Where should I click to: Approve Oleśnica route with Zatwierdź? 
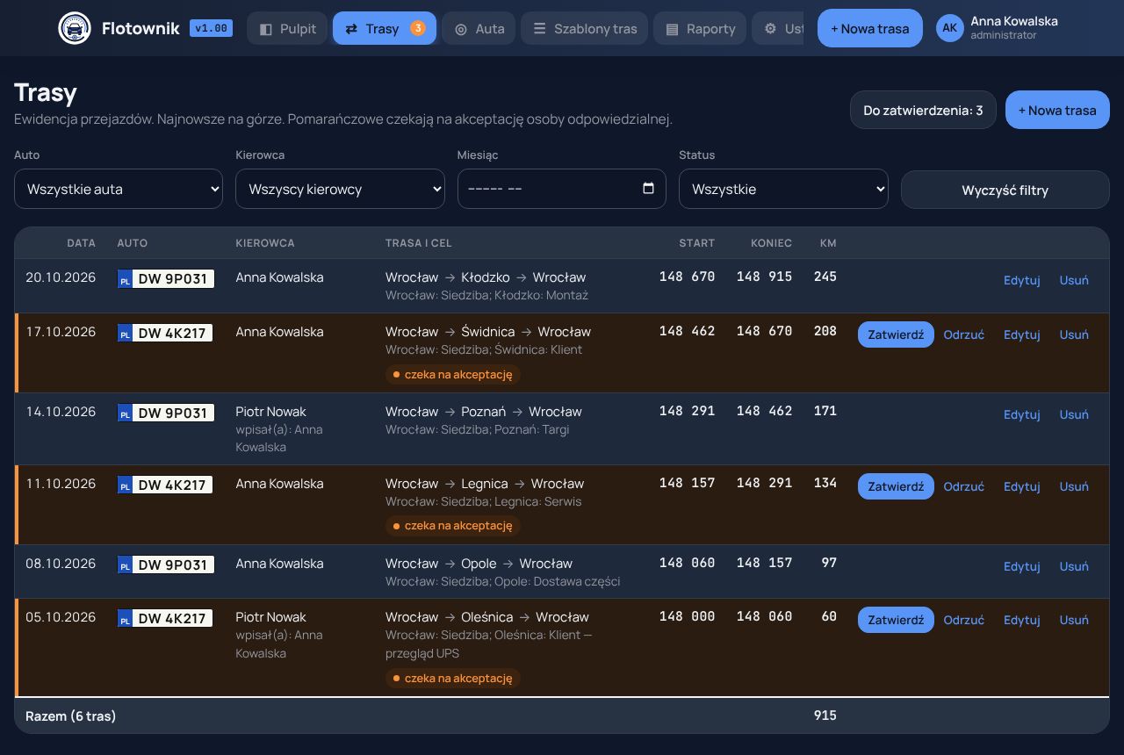point(896,620)
